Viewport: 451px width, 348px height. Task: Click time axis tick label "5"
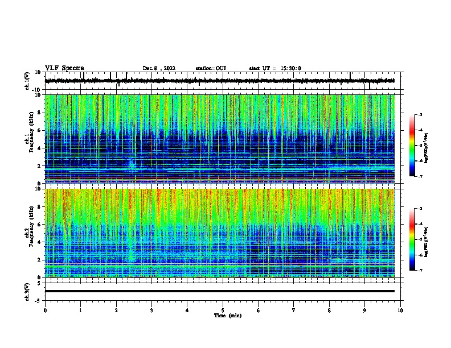pos(223,310)
